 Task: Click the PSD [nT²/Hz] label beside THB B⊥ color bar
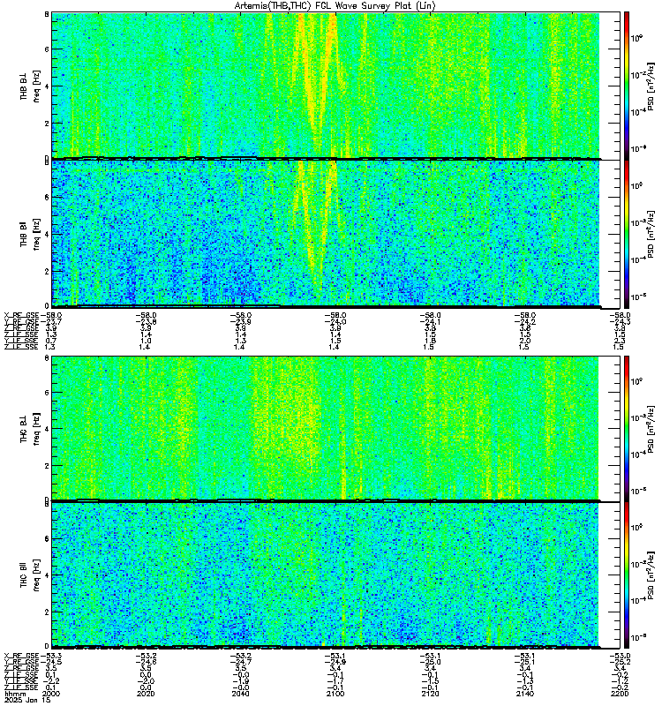651,86
